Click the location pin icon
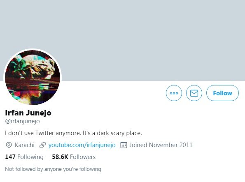Viewport: 245px width, 182px height. (x=9, y=145)
